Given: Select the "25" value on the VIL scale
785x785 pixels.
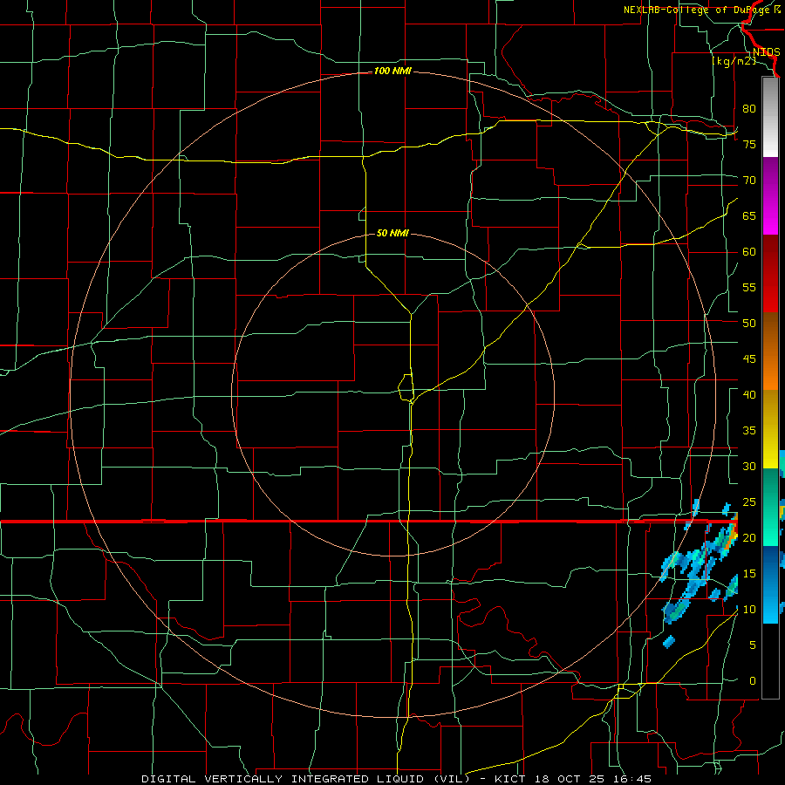Looking at the screenshot, I should click(749, 502).
